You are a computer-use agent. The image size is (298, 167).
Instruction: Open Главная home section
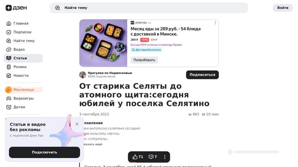pyautogui.click(x=23, y=23)
